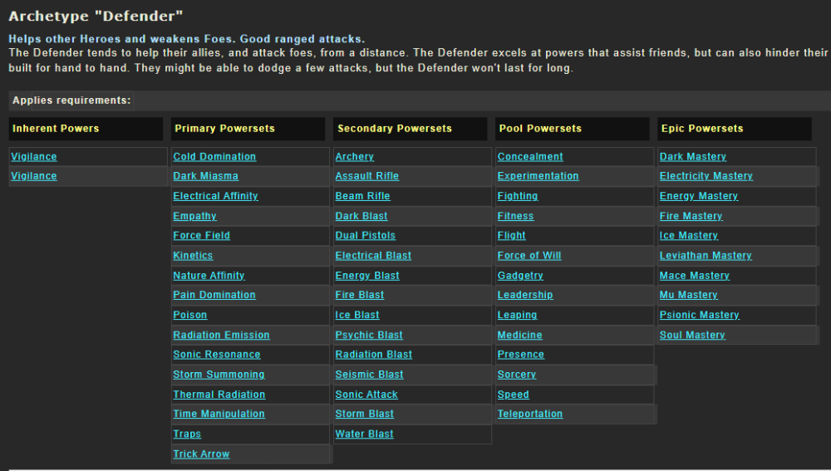View the Seismic Blast powerset
The width and height of the screenshot is (831, 471).
pos(369,375)
